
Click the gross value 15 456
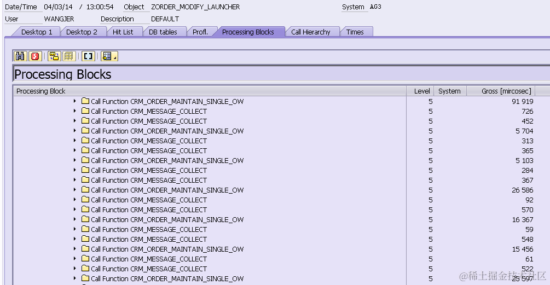[522, 249]
